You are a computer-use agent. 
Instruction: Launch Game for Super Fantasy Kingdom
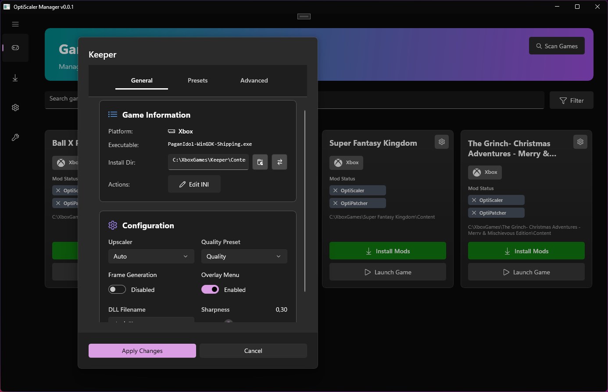[x=388, y=272]
